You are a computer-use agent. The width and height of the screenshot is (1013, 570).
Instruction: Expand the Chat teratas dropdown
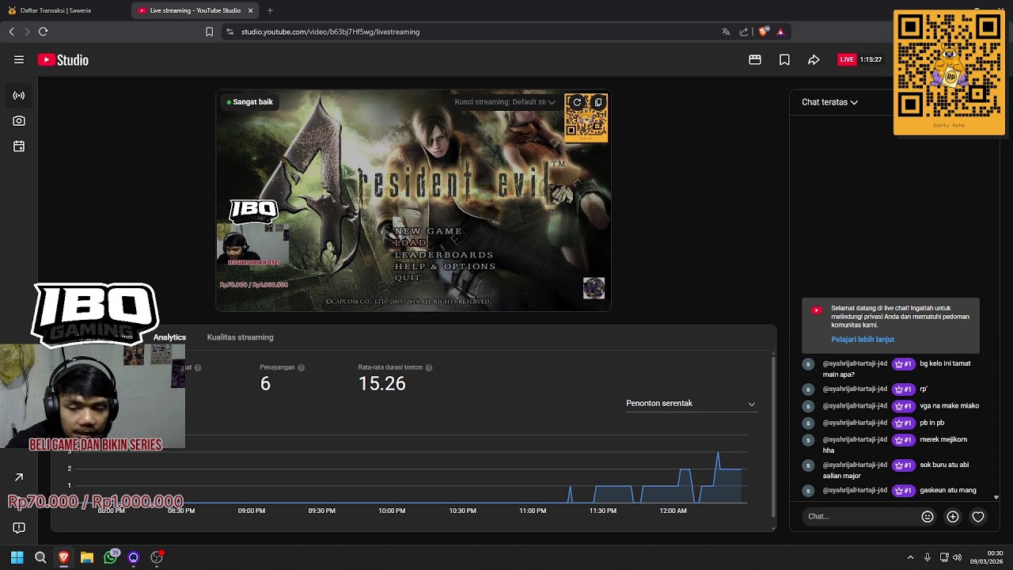(829, 102)
